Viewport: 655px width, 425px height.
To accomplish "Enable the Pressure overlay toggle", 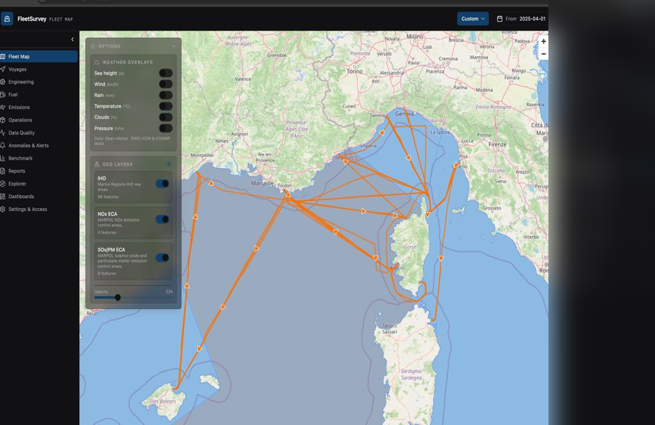I will 165,128.
